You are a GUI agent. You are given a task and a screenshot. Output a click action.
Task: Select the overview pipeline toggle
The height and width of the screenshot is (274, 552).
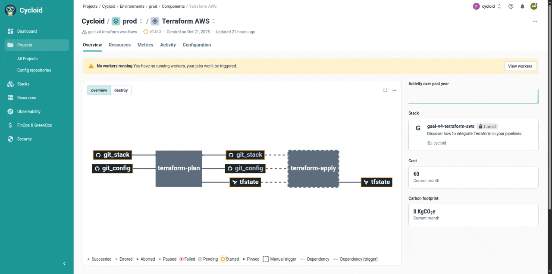pos(99,90)
